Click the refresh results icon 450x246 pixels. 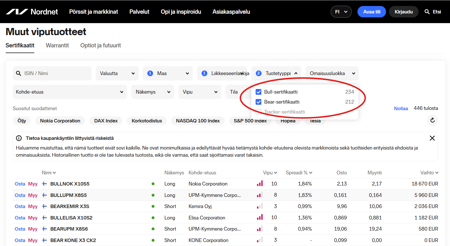coord(432,120)
